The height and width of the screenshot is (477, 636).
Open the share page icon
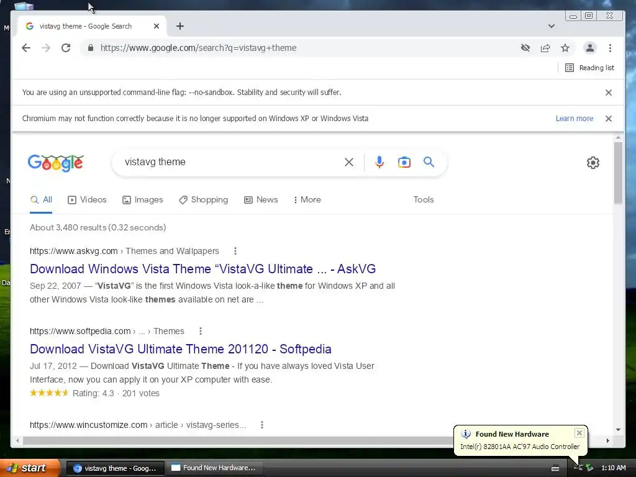tap(545, 48)
